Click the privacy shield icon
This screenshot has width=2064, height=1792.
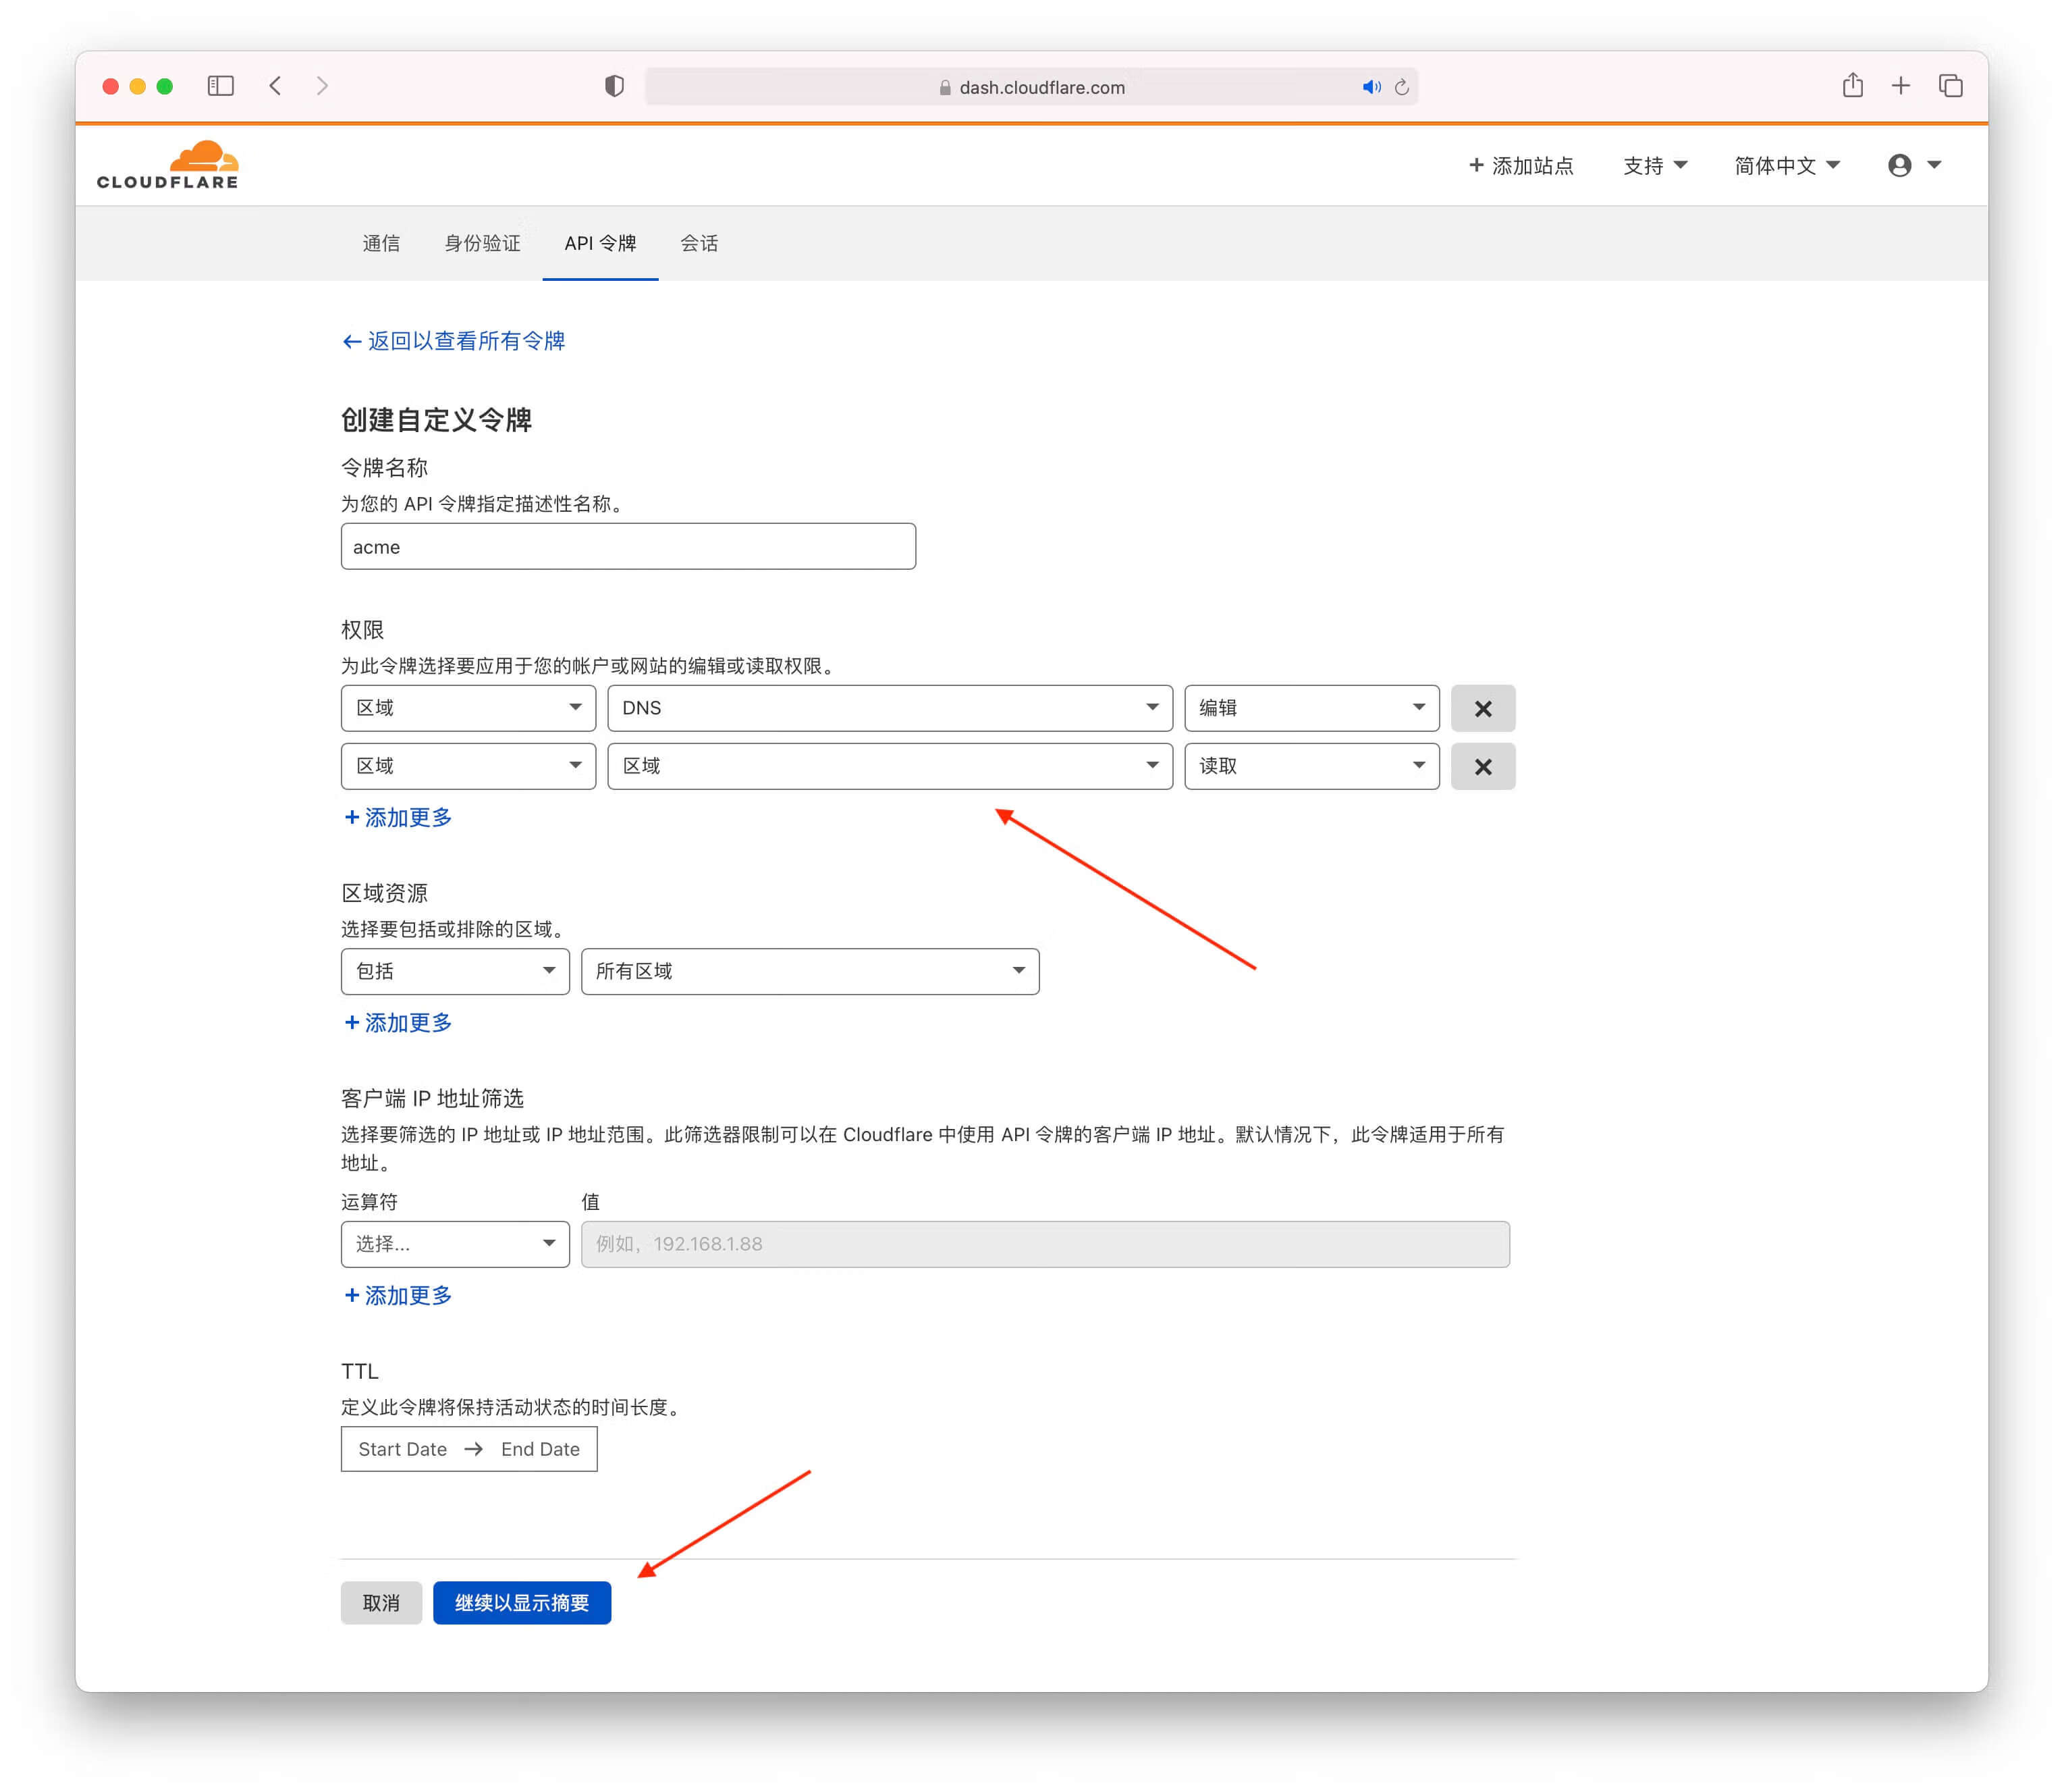coord(614,86)
